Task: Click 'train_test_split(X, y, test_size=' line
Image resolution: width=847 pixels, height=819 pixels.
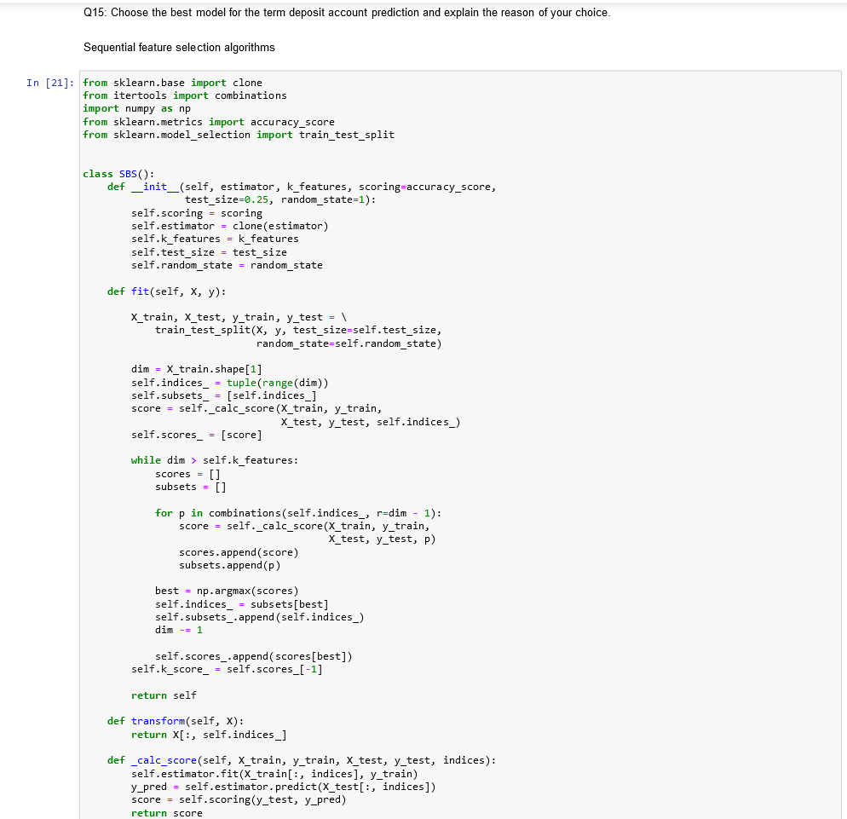Action: (298, 330)
